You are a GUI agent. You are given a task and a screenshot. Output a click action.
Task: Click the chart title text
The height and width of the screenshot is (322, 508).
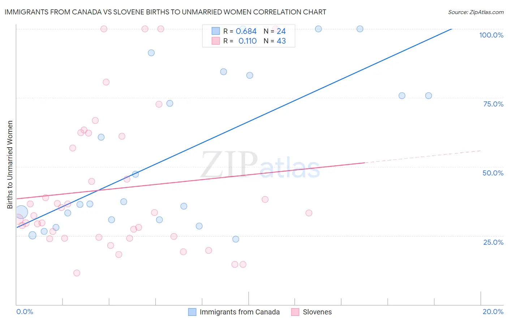(165, 12)
